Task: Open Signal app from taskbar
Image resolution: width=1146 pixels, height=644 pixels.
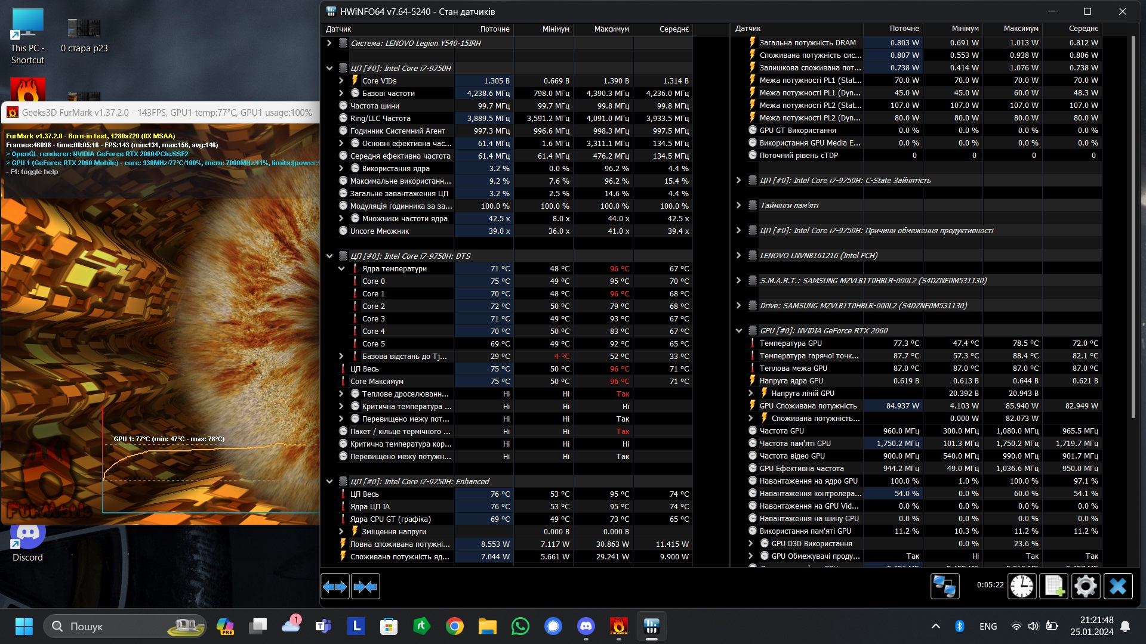Action: [553, 626]
